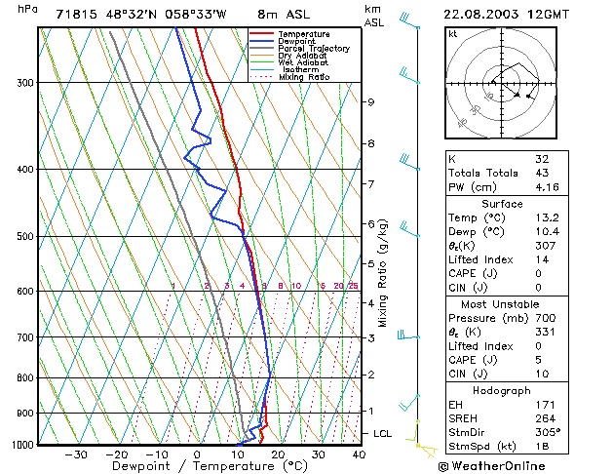Click the '400' hPa pressure axis label
Screen dimensions: 613x474
point(25,170)
